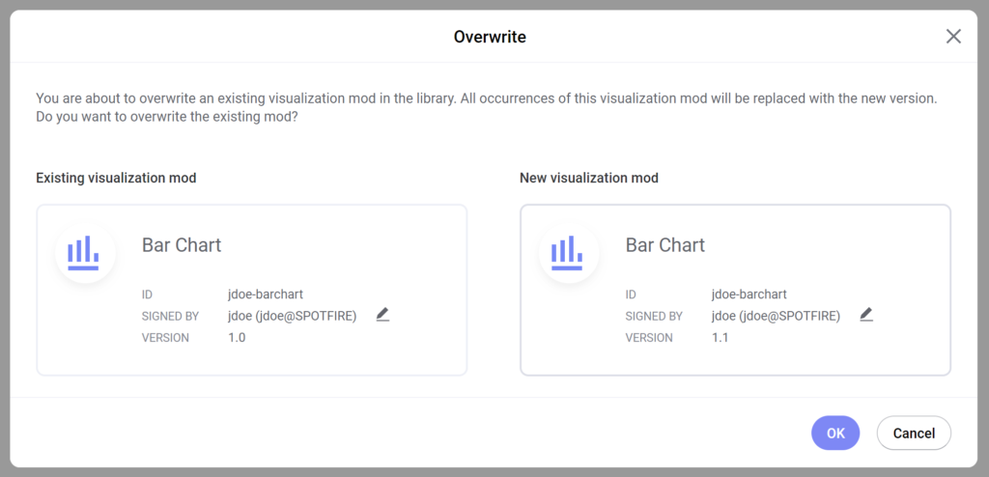Click the new mod's jdoe (jdoe@SPOTFIRE) signer text

click(777, 316)
